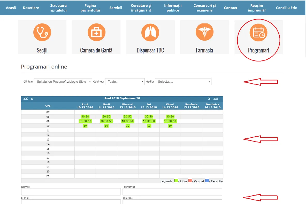Focus the Telefon input field
This screenshot has width=306, height=204.
[172, 202]
